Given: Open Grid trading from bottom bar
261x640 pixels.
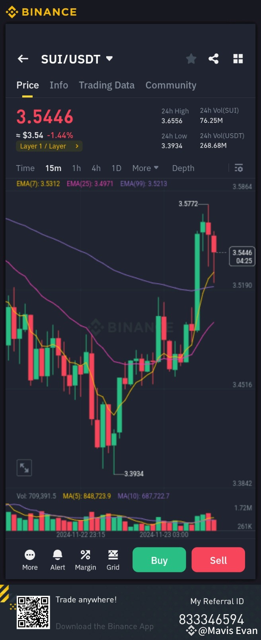Looking at the screenshot, I should click(x=113, y=560).
